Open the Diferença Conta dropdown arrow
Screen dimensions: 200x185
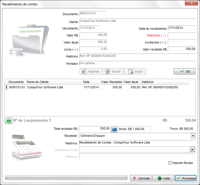point(193,150)
